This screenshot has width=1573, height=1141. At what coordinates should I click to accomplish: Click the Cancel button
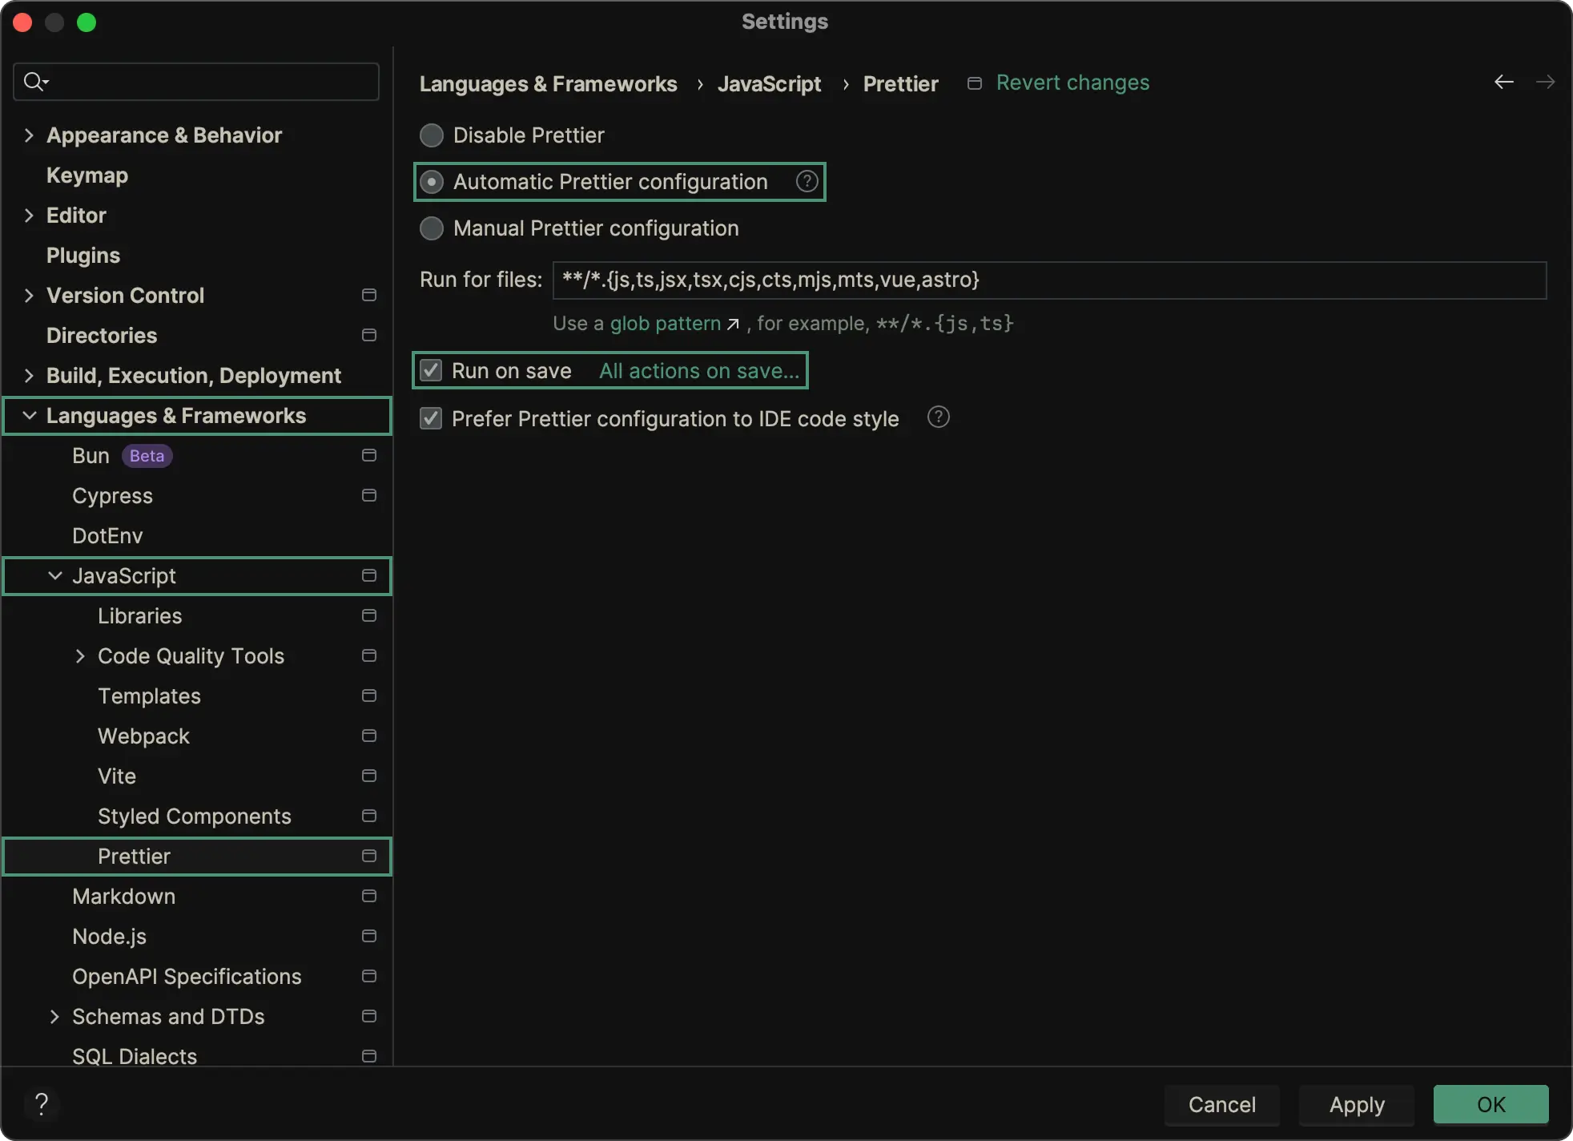[1221, 1104]
